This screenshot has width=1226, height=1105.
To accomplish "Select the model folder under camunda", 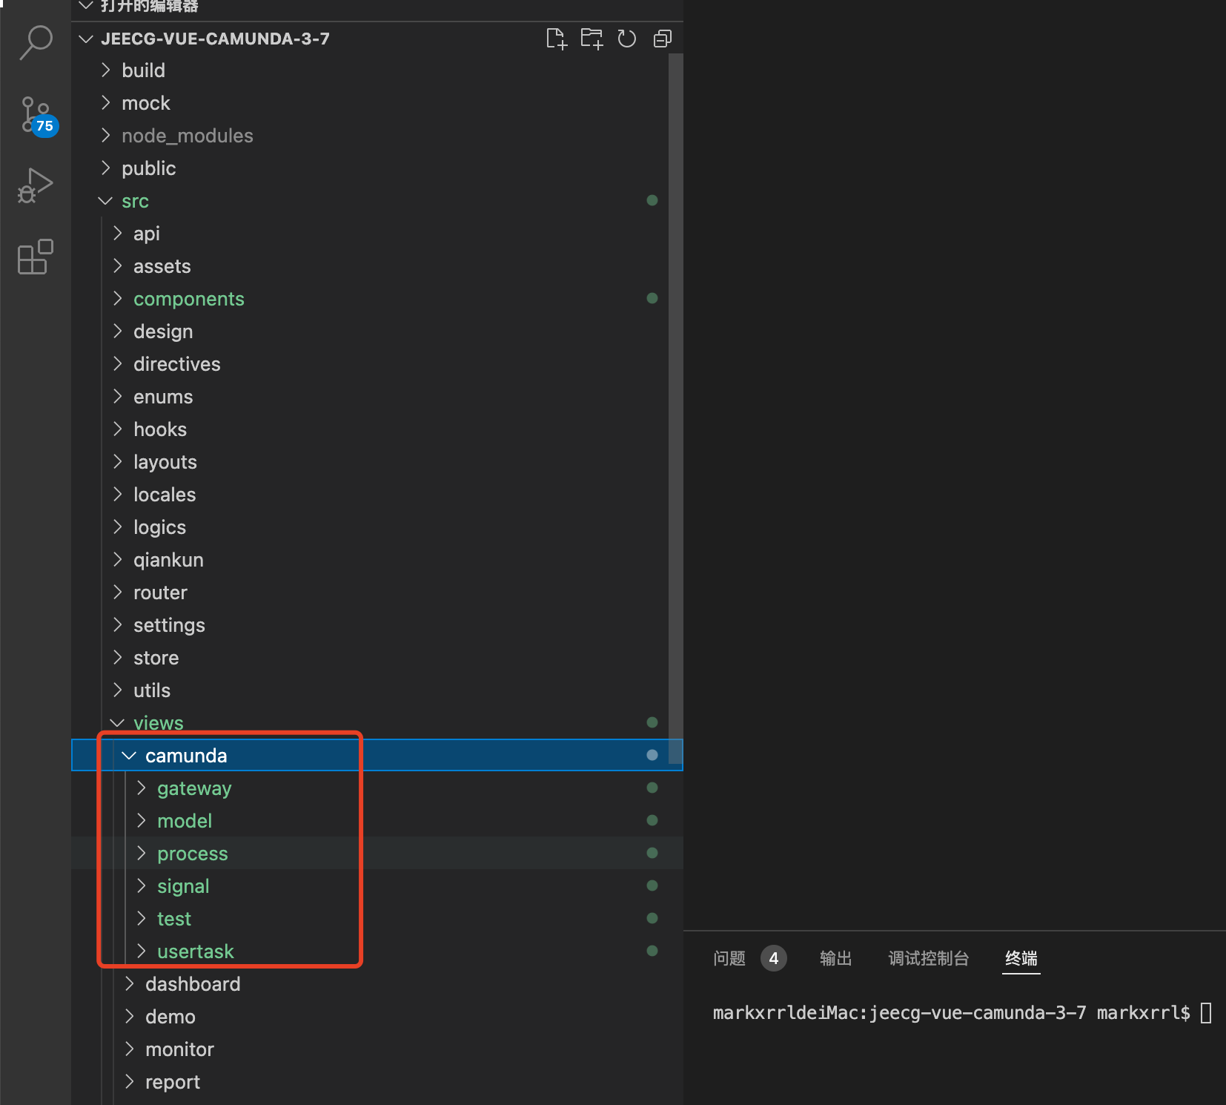I will 377,821.
